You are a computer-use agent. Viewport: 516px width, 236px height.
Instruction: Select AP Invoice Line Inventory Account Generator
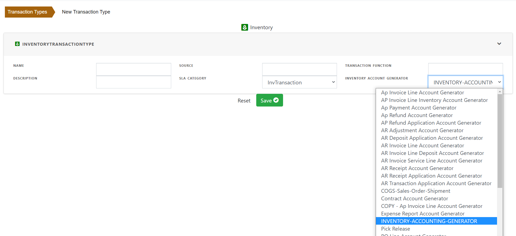click(x=436, y=100)
